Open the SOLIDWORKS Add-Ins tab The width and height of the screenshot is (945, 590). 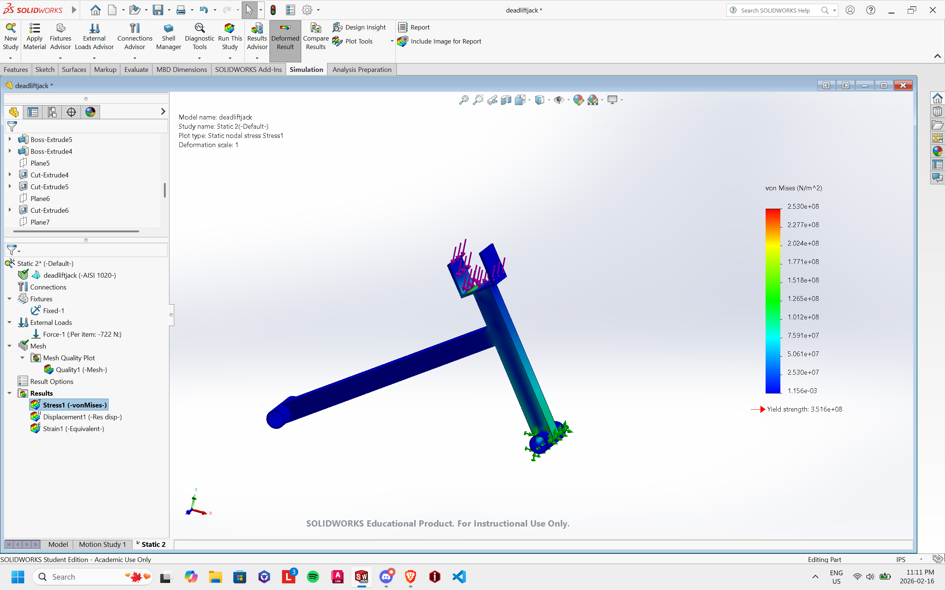(x=248, y=69)
